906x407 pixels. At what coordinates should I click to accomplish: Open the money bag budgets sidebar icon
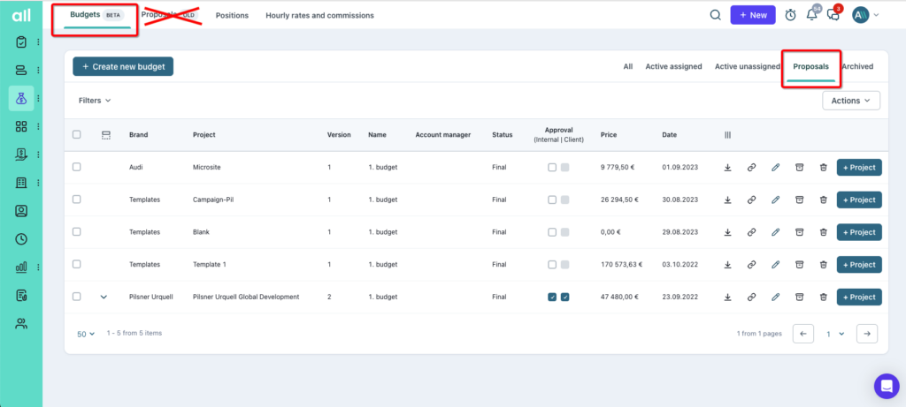[x=21, y=99]
